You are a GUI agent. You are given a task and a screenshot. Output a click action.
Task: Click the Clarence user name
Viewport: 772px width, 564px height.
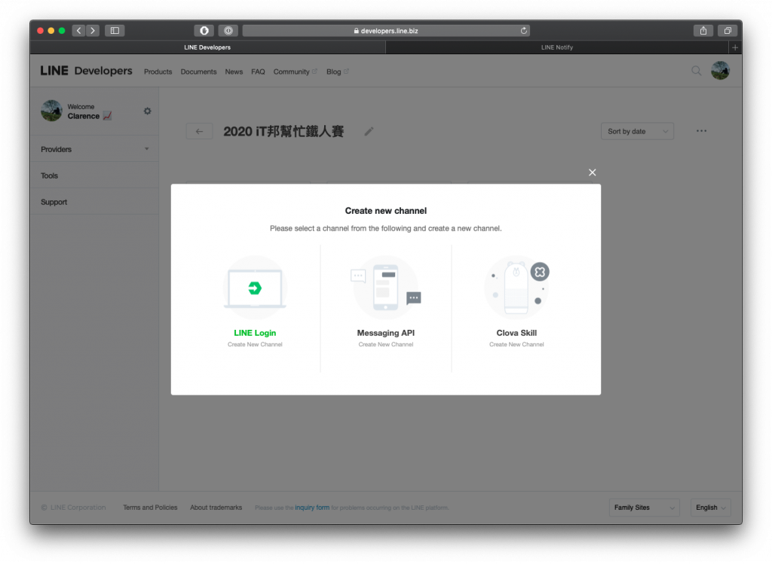coord(83,116)
